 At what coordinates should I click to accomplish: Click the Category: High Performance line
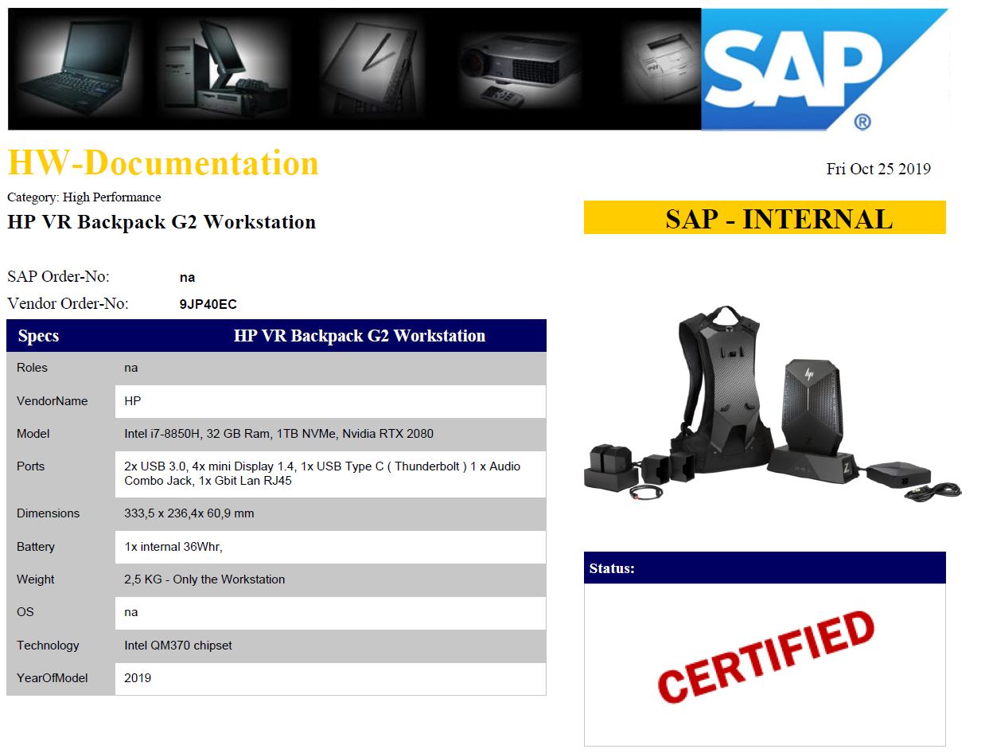(84, 197)
